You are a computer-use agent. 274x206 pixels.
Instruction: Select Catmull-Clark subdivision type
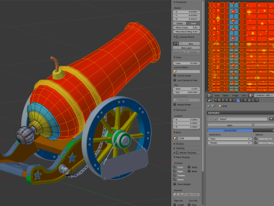pyautogui.click(x=230, y=130)
